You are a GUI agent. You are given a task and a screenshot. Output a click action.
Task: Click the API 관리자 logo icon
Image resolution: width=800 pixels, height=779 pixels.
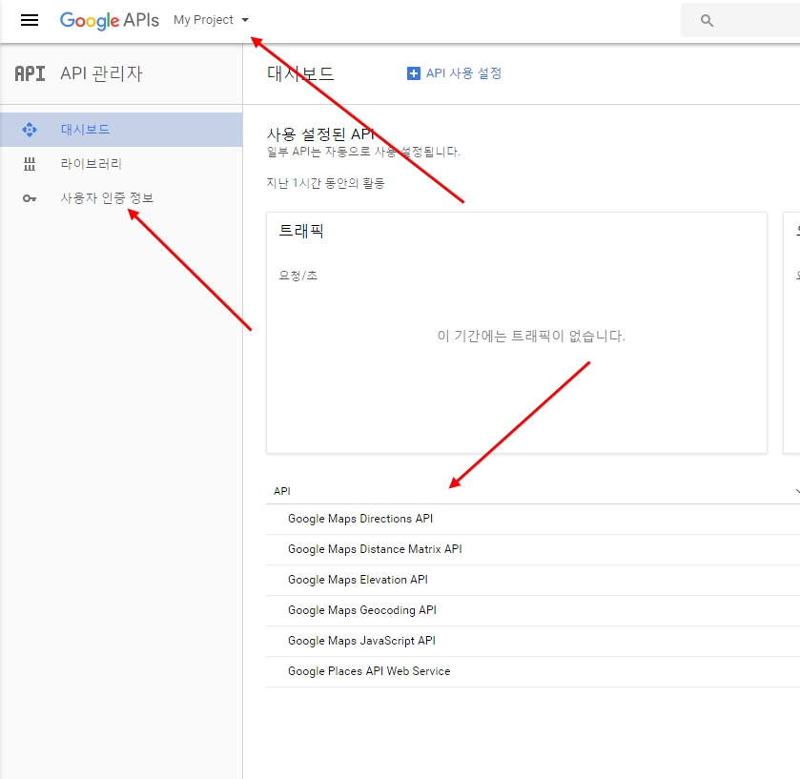point(30,73)
